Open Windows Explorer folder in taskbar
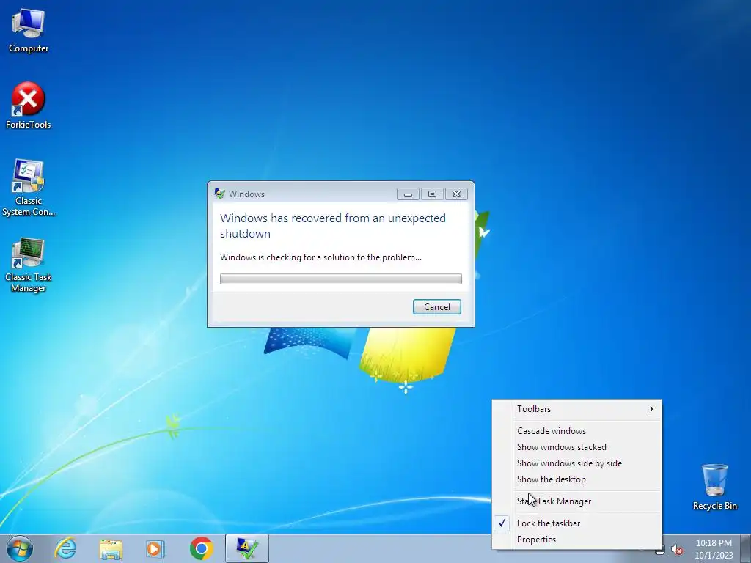This screenshot has width=751, height=563. point(111,548)
